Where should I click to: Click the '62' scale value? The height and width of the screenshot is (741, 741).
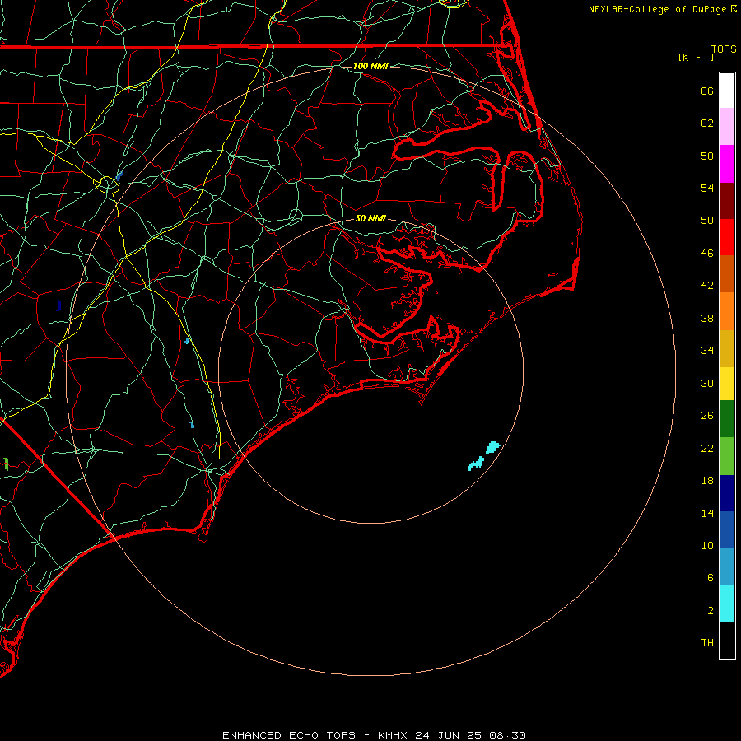click(x=707, y=123)
